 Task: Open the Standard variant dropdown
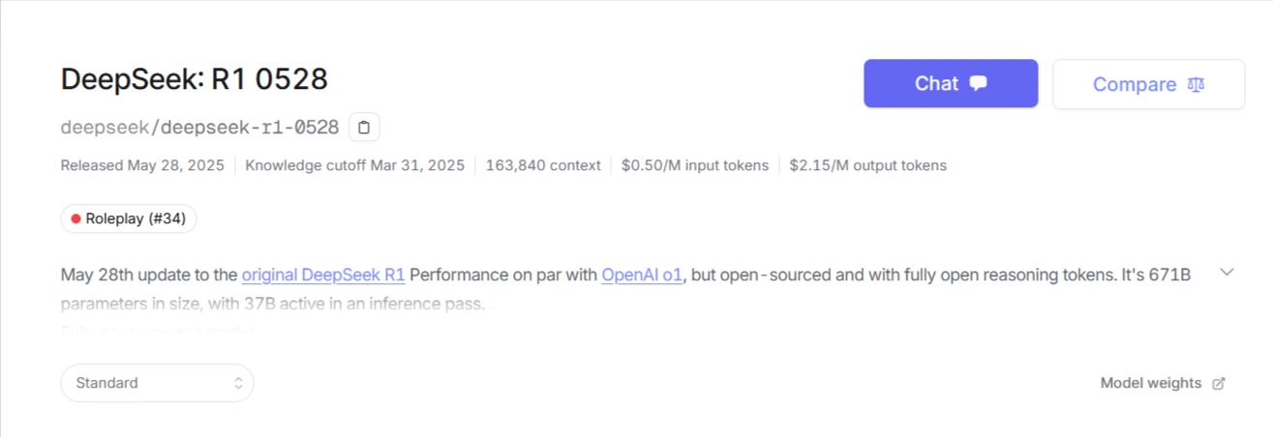[157, 383]
